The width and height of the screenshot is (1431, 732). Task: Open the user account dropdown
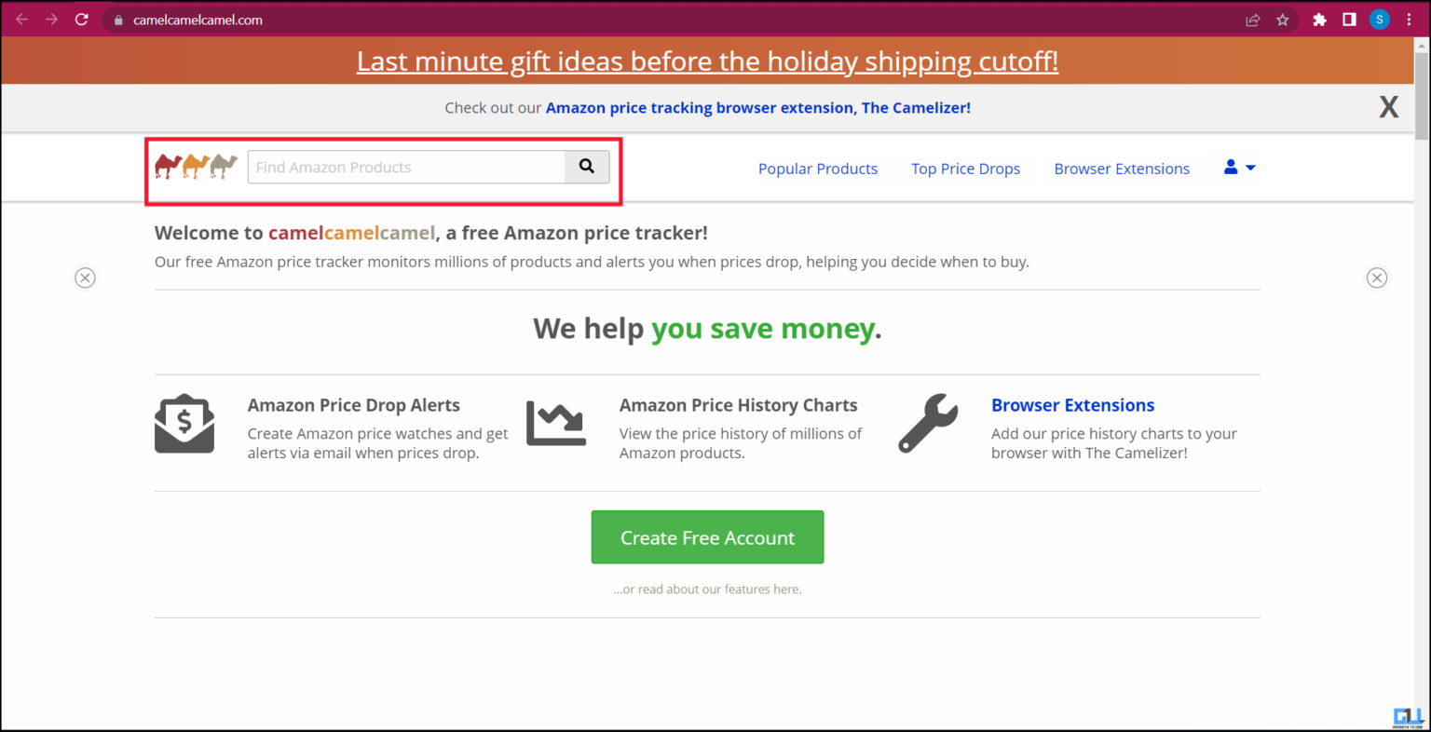pyautogui.click(x=1239, y=168)
